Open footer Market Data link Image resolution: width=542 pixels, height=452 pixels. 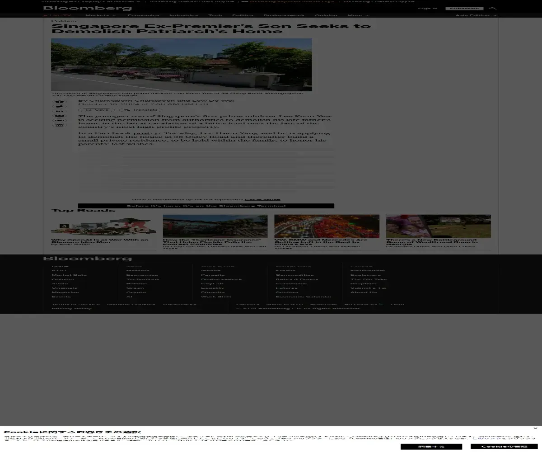[69, 275]
